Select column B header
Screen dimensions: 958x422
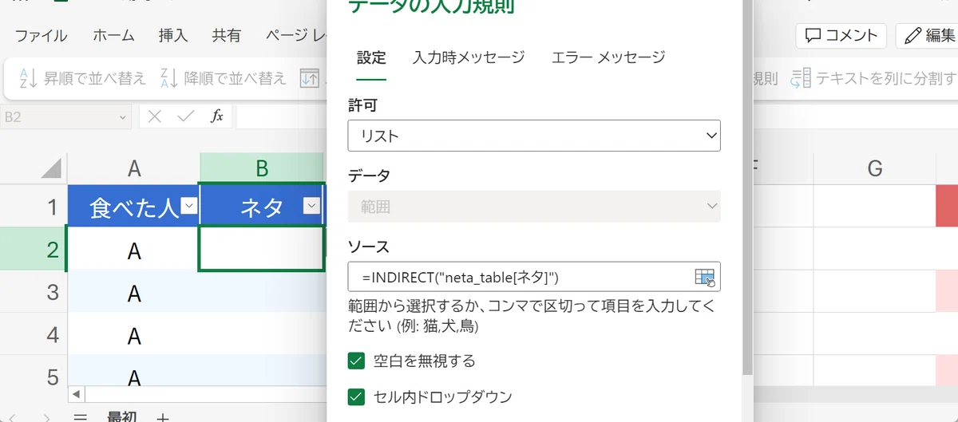pos(262,168)
